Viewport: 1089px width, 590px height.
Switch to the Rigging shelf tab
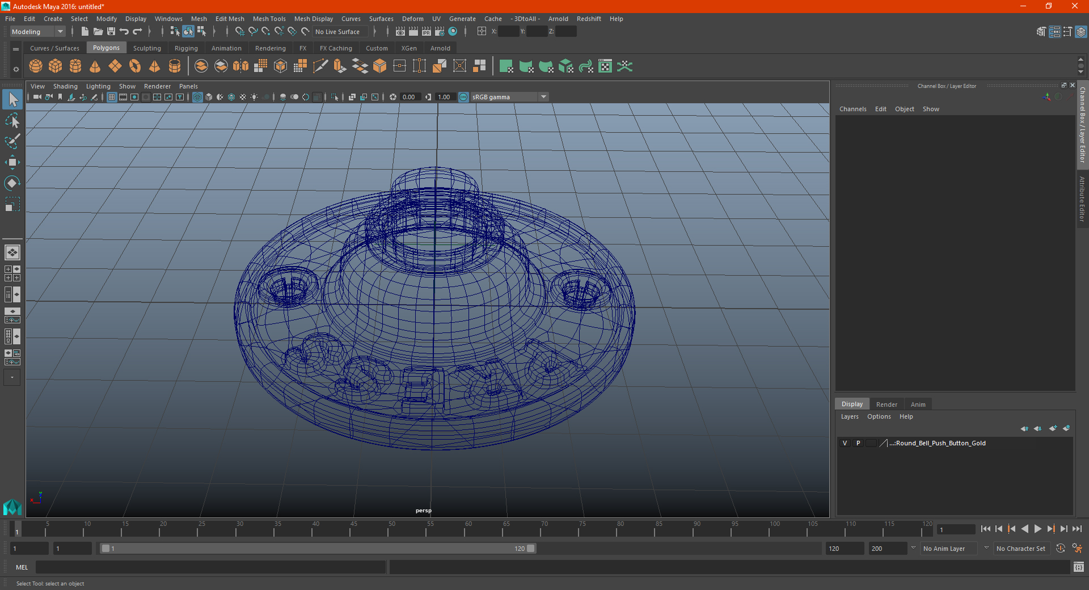186,48
